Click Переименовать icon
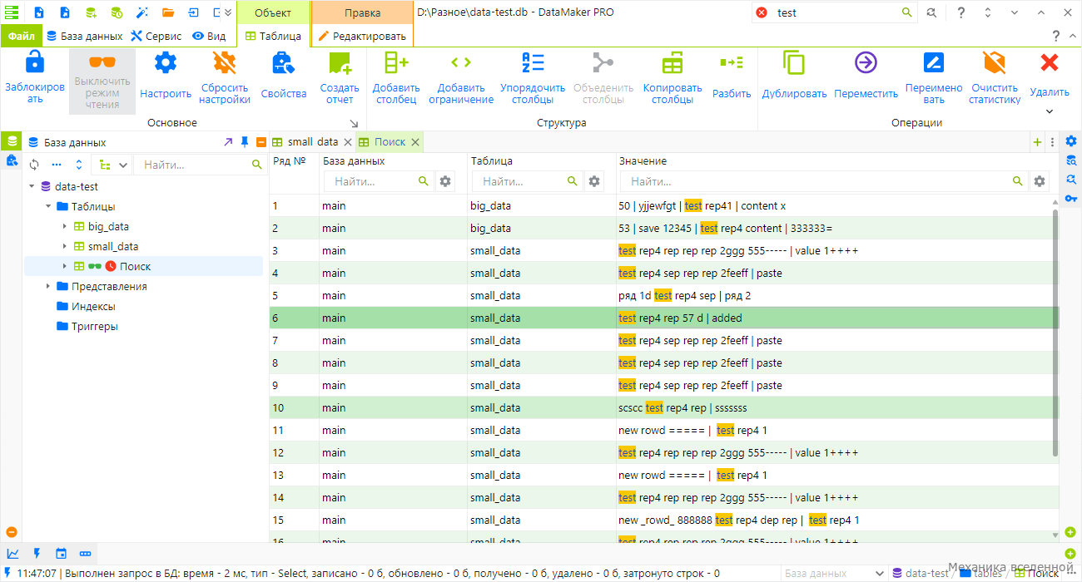1082x582 pixels. (x=934, y=63)
